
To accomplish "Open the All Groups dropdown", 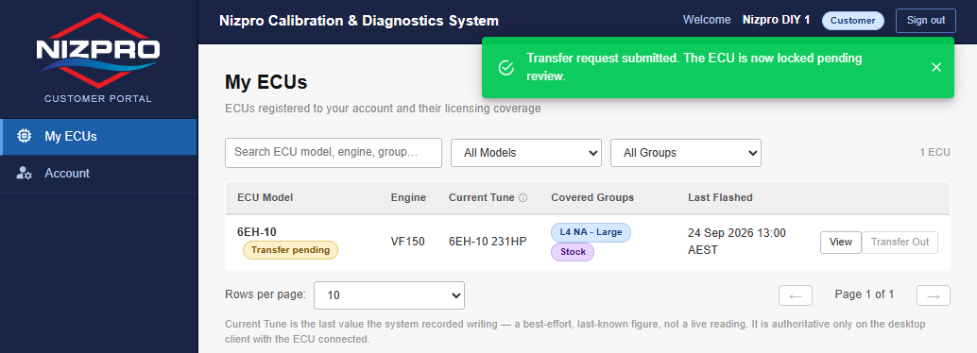I will 685,153.
